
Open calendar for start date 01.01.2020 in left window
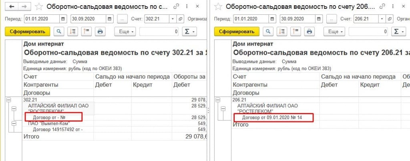pos(63,19)
